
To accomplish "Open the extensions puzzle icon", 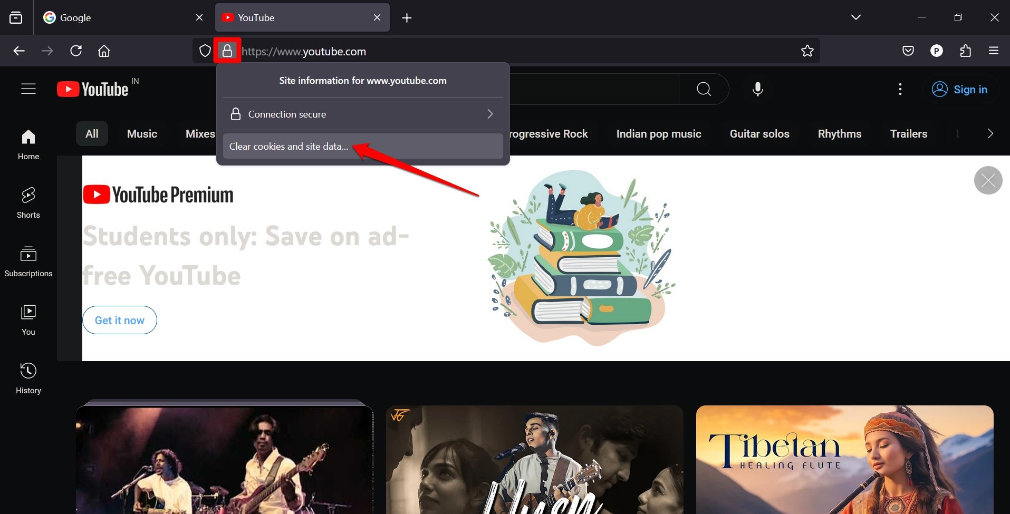I will tap(965, 51).
